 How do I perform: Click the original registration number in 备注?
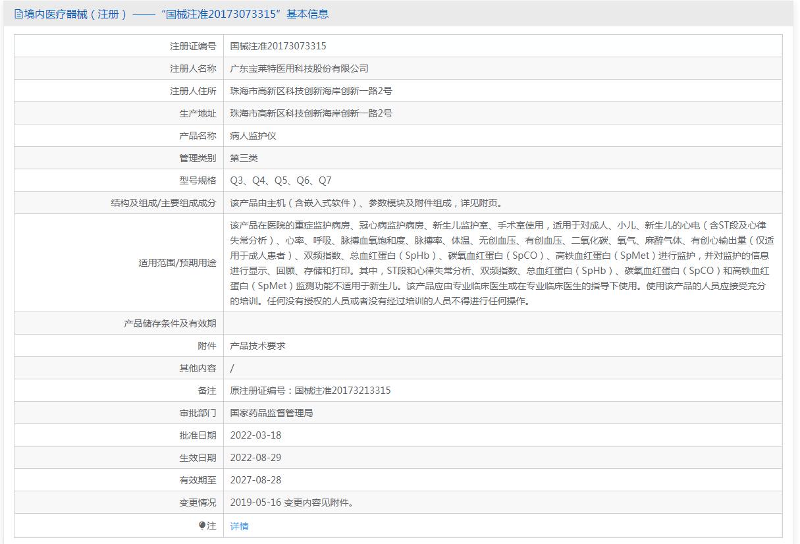tap(310, 391)
